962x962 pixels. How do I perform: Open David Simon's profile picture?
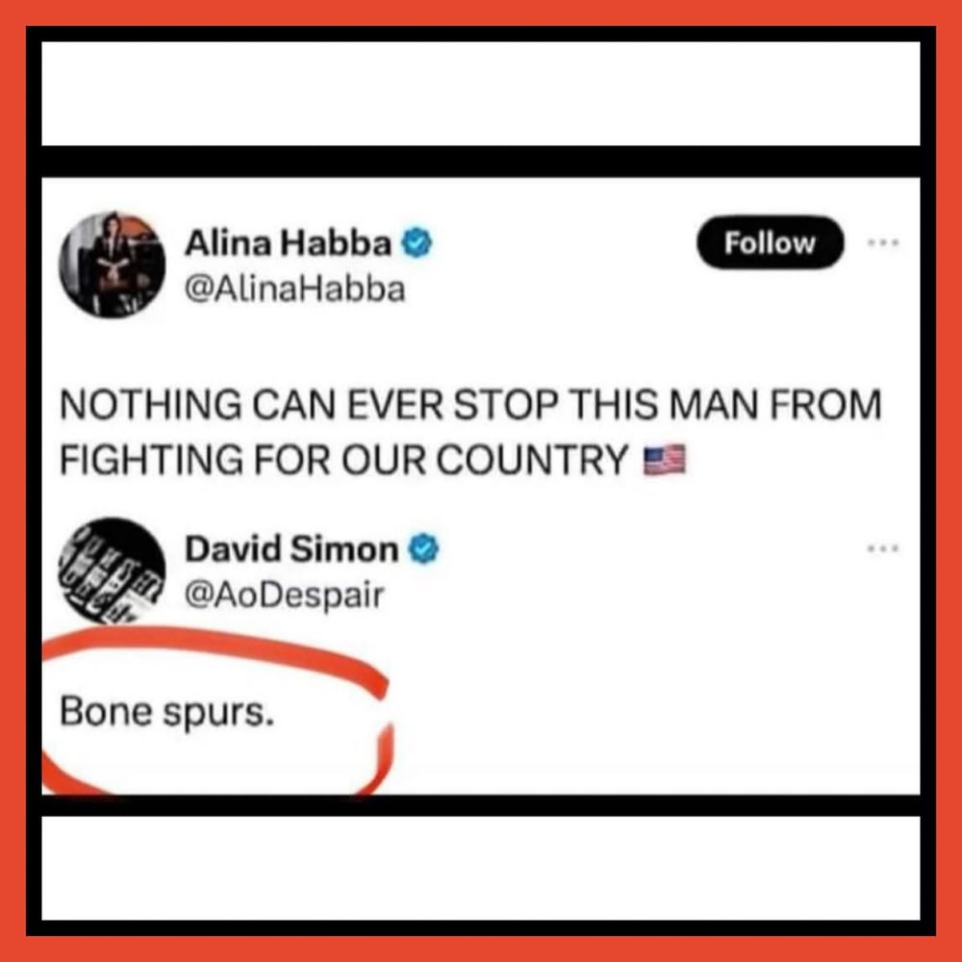pyautogui.click(x=113, y=570)
